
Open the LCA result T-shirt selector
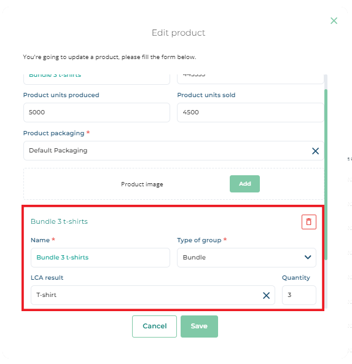pos(146,295)
